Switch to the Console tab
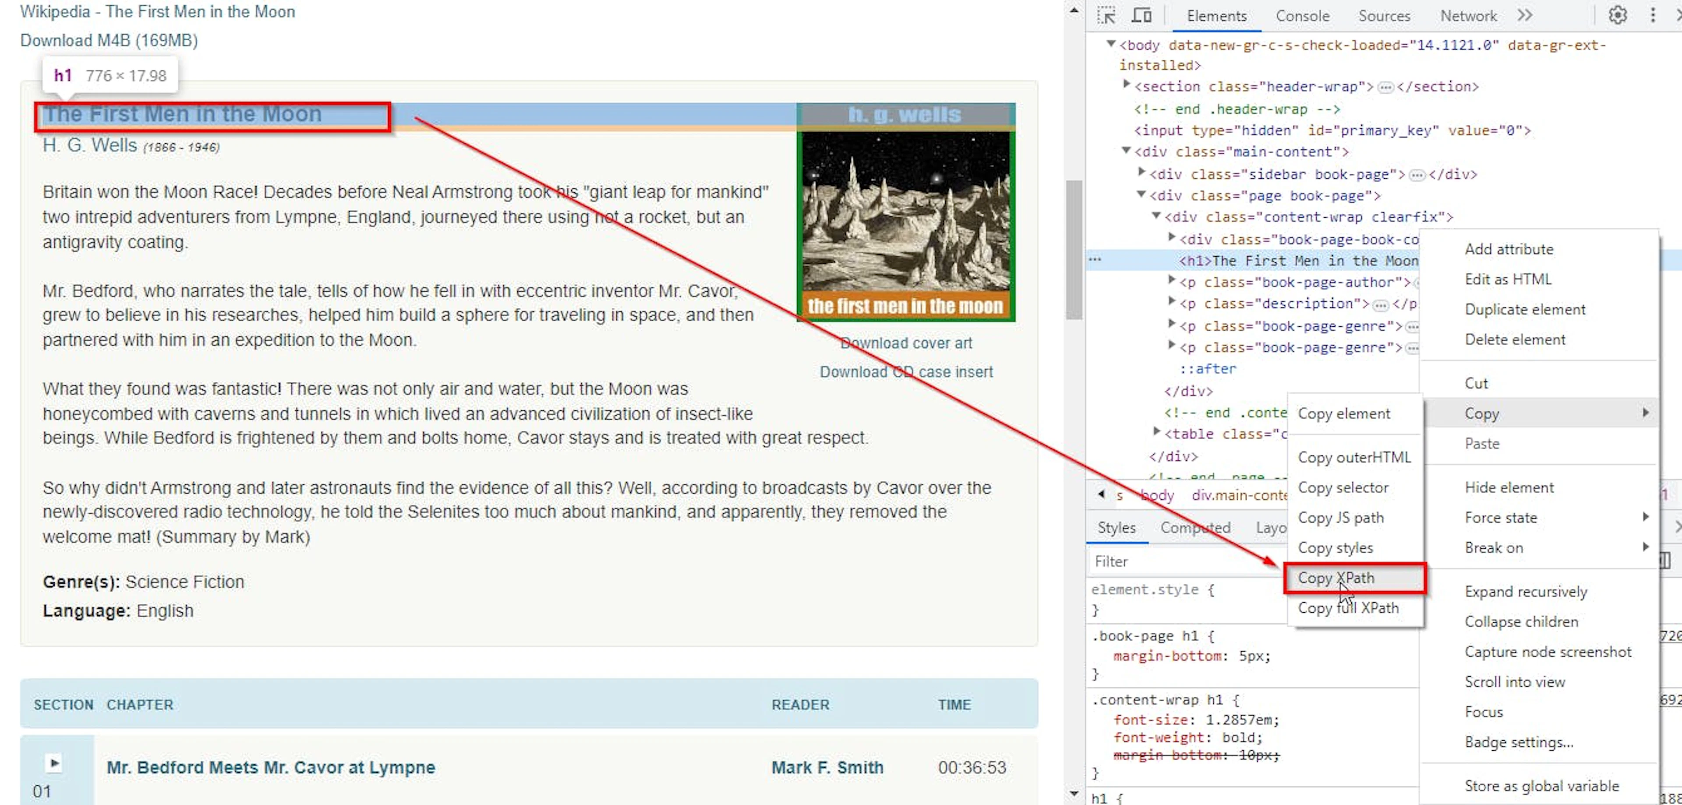 tap(1303, 16)
